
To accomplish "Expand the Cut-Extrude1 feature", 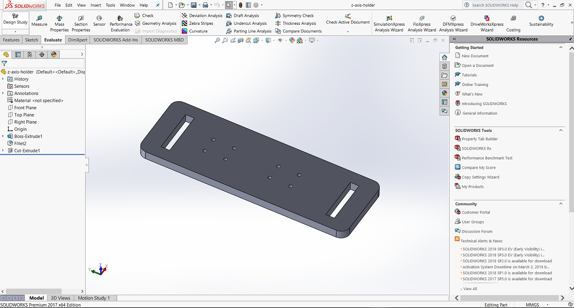I will point(3,151).
